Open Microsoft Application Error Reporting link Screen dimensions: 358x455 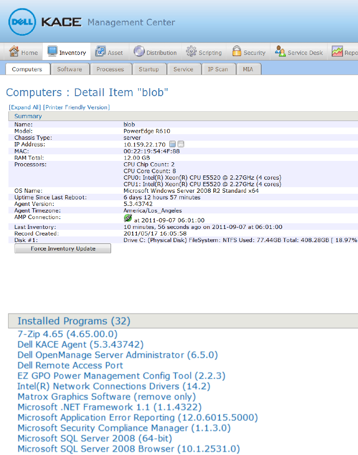click(138, 417)
